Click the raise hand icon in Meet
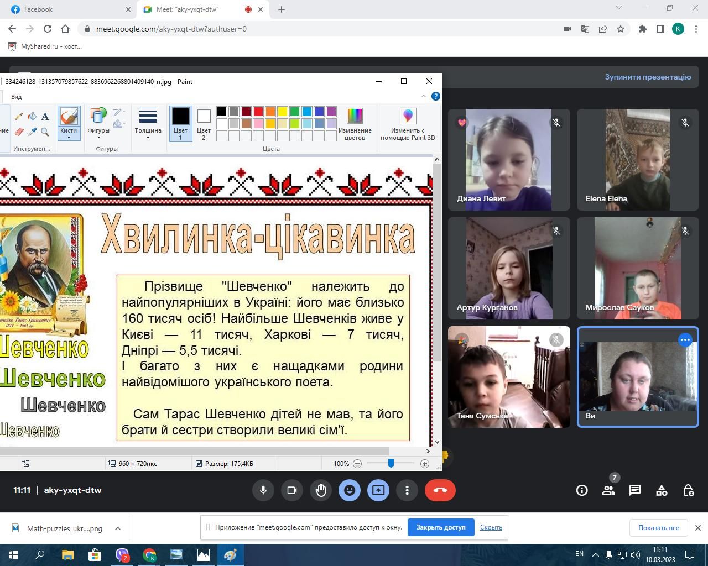 pos(321,490)
